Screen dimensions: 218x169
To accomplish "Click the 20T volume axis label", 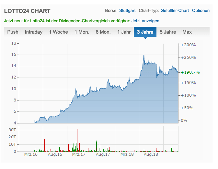I will (12, 137).
